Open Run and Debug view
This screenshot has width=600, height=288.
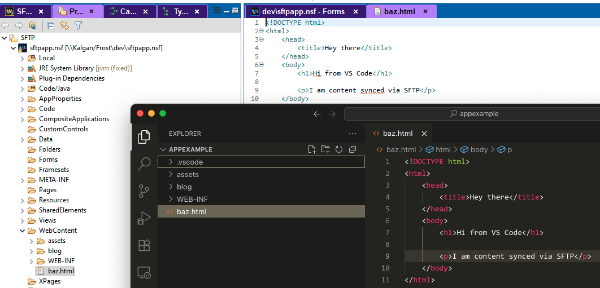coord(144,218)
